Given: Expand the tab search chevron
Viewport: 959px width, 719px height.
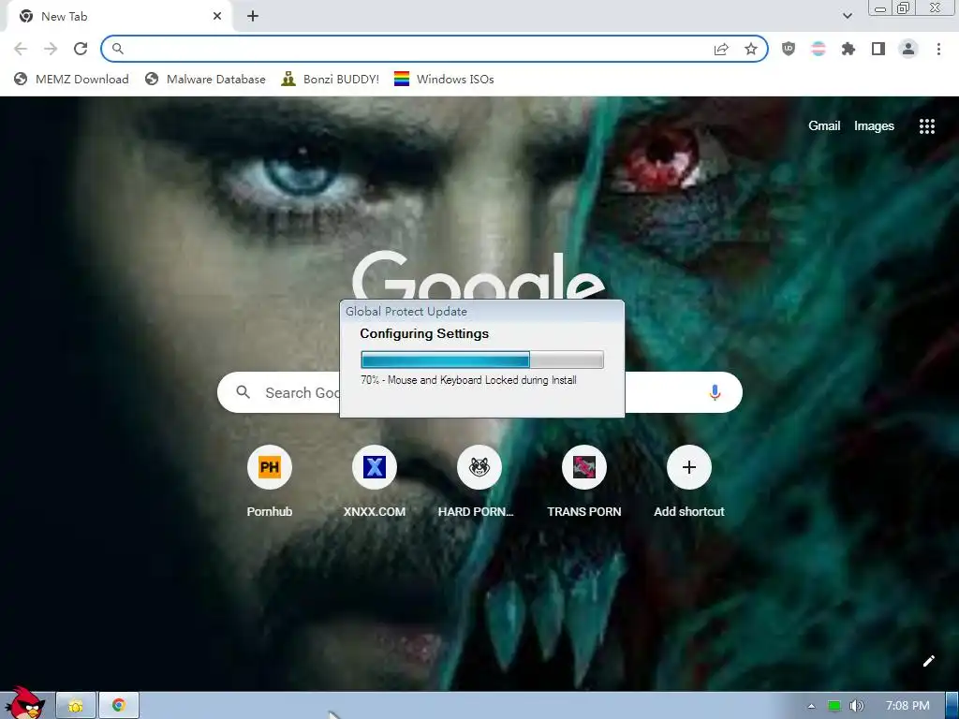Looking at the screenshot, I should (x=847, y=16).
